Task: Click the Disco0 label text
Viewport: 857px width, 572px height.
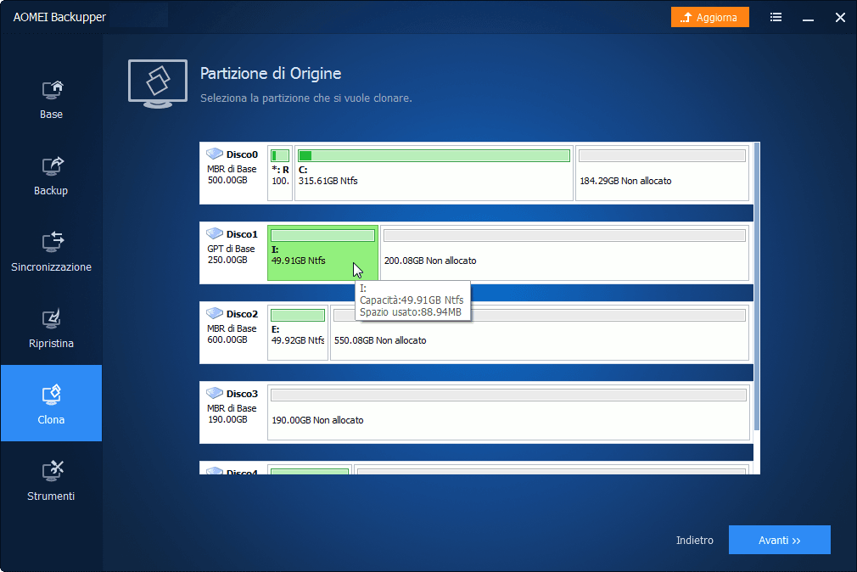Action: [242, 154]
